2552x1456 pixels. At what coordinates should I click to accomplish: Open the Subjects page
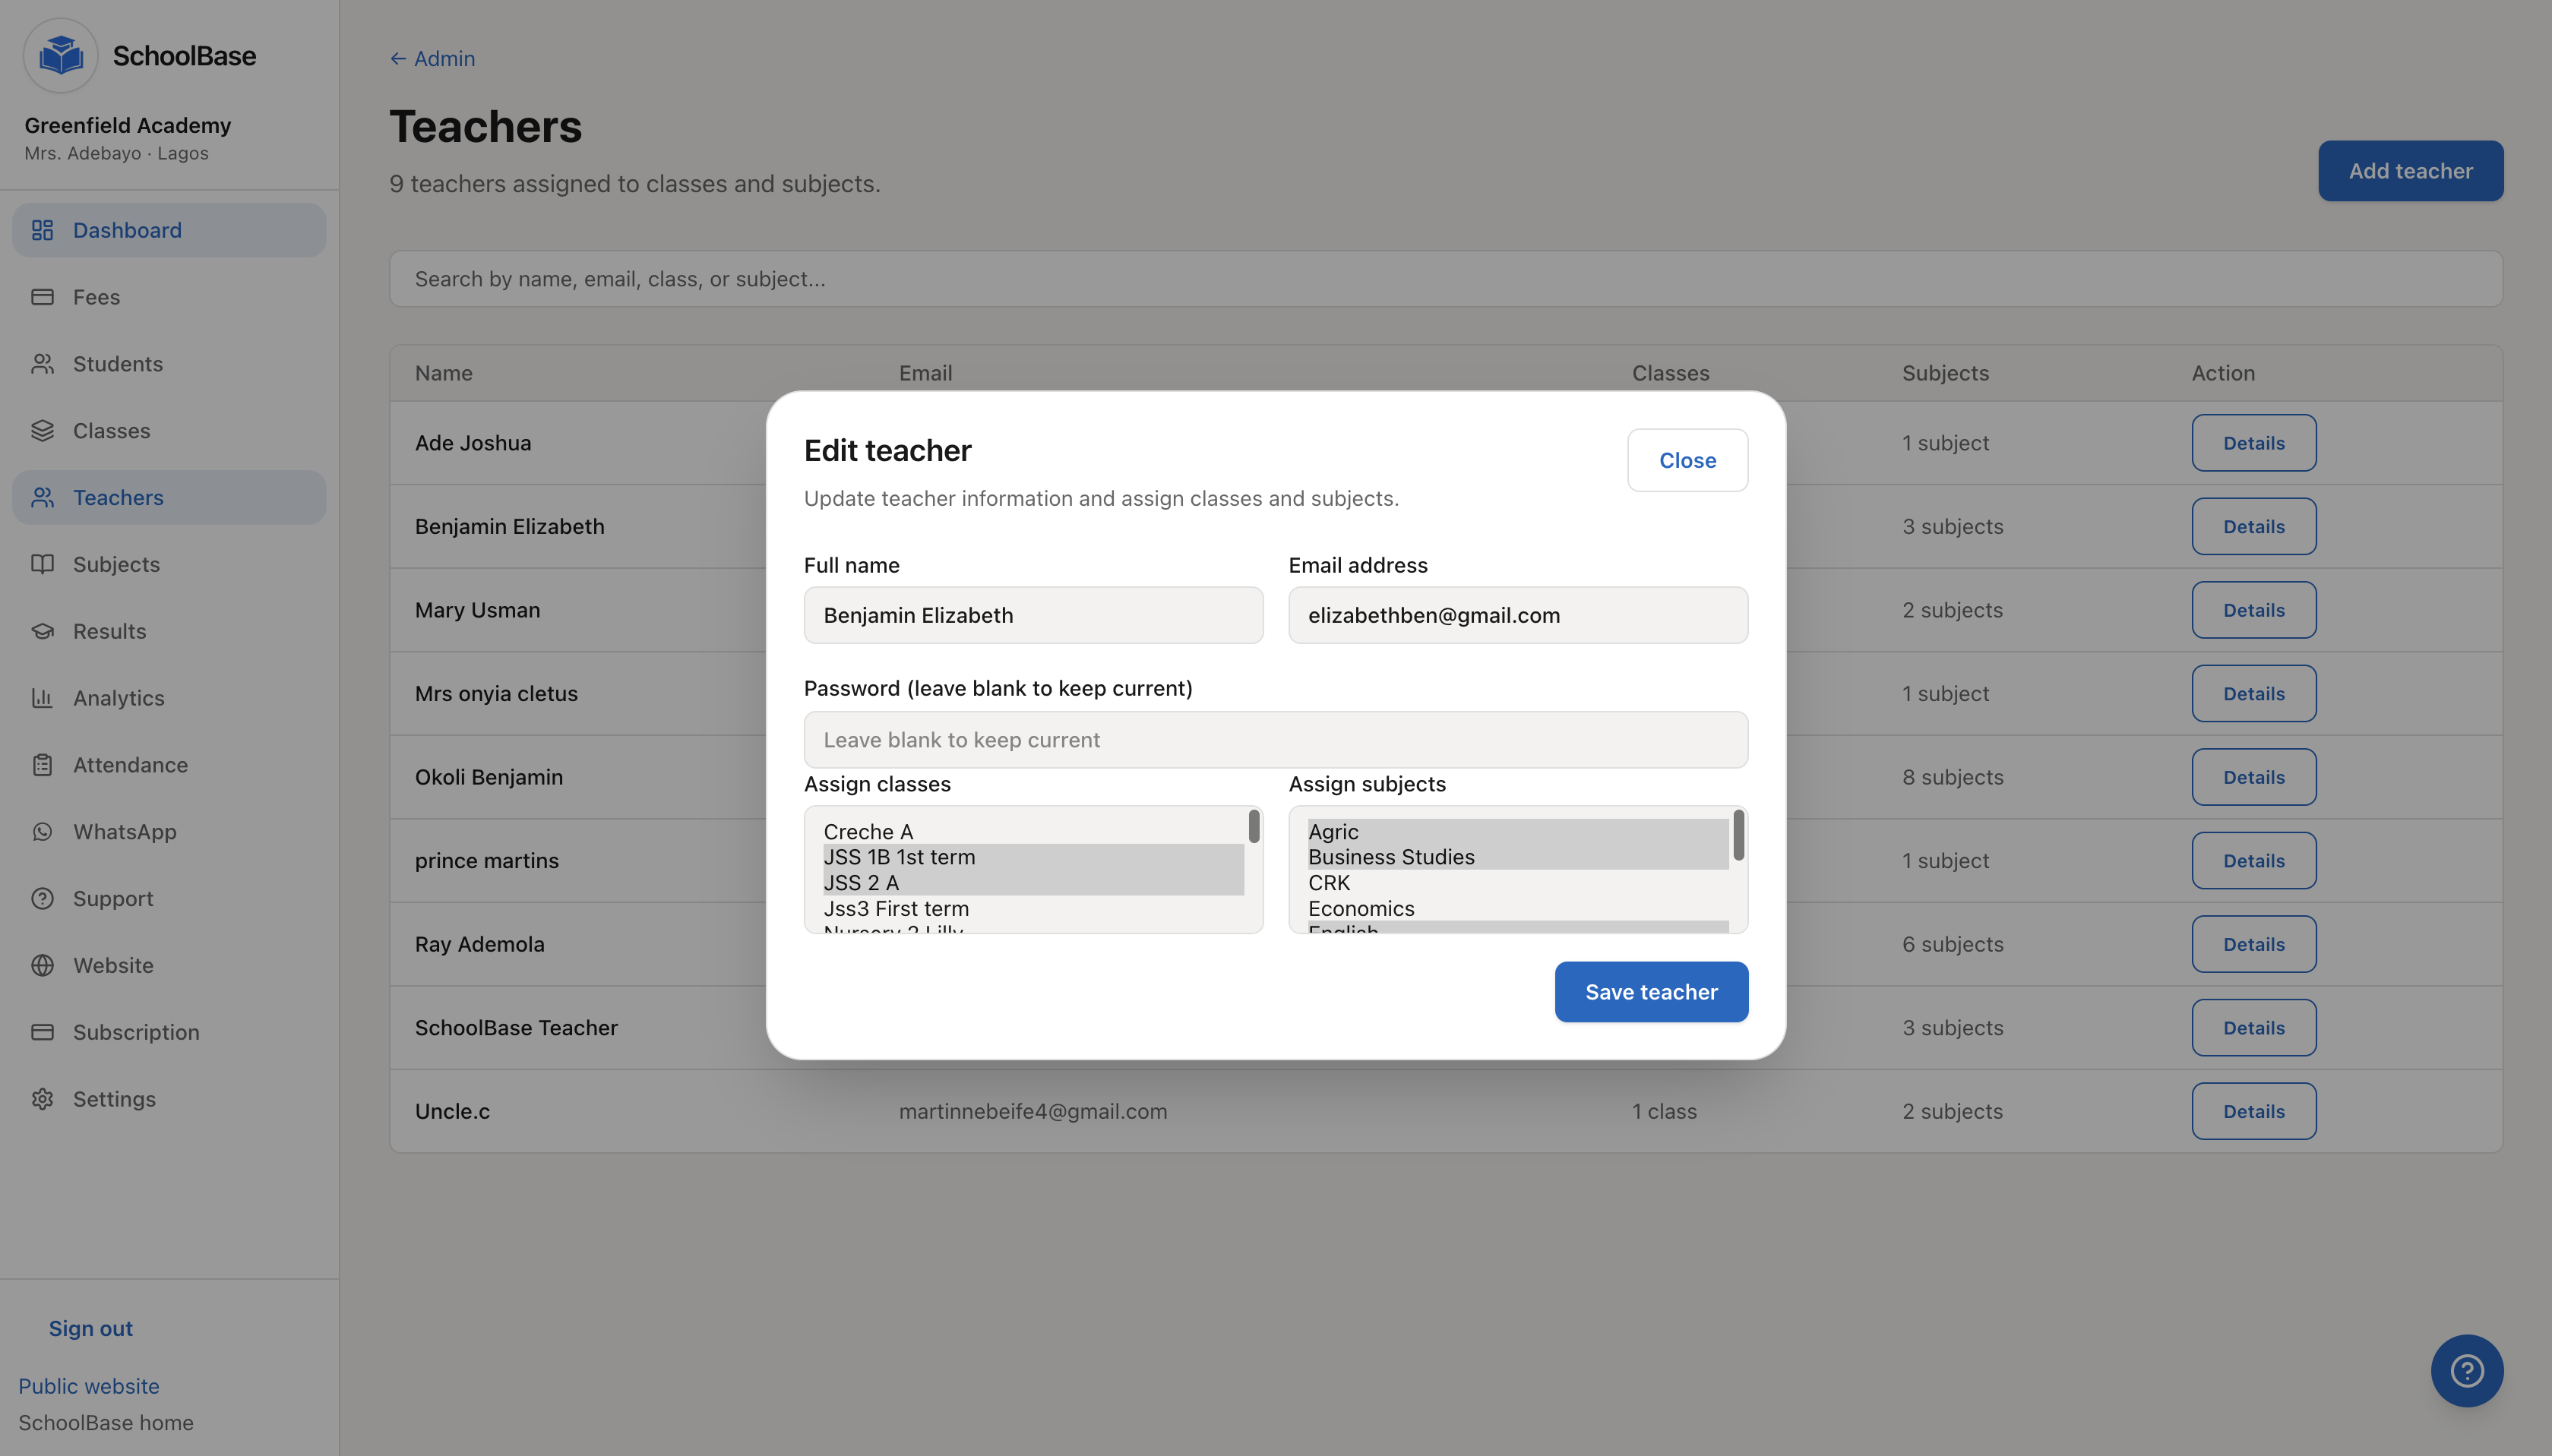(x=169, y=564)
